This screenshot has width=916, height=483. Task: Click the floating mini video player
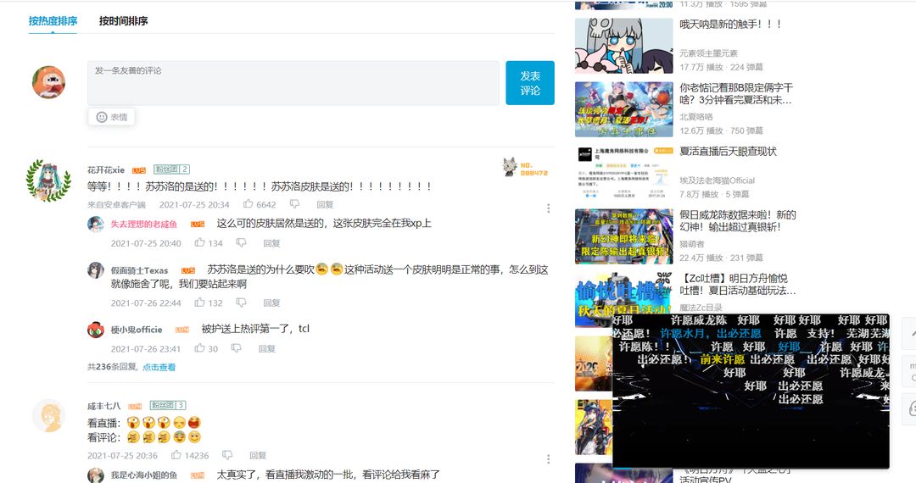click(751, 391)
